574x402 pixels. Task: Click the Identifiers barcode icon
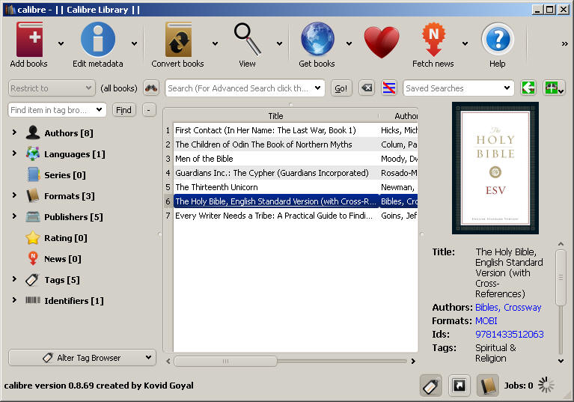pyautogui.click(x=33, y=300)
